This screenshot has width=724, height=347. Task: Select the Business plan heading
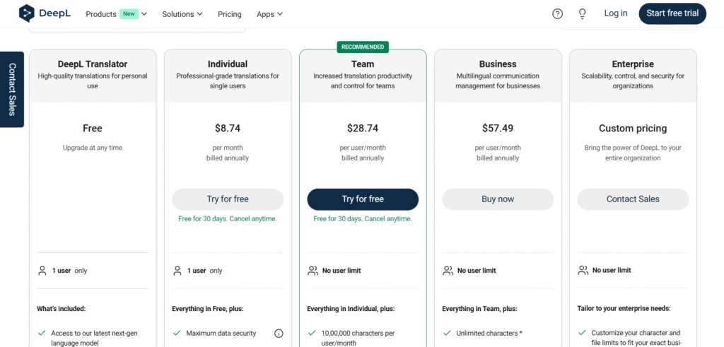(498, 64)
